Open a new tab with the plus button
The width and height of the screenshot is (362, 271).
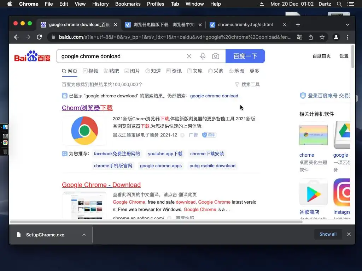pyautogui.click(x=298, y=25)
